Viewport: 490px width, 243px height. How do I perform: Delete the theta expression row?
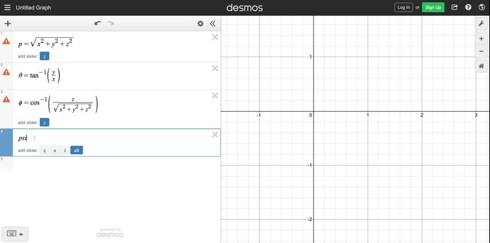215,68
